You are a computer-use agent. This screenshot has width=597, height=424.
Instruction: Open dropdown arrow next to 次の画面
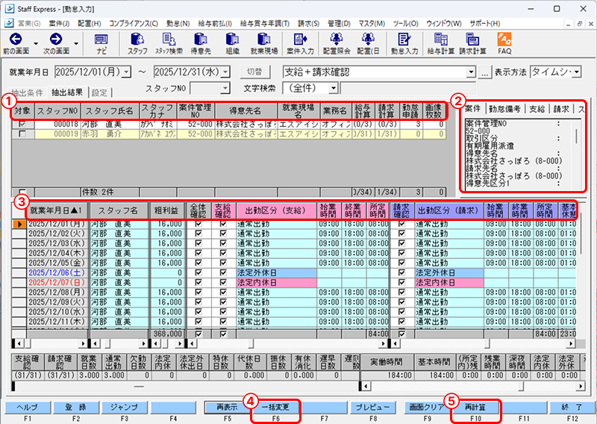(76, 43)
